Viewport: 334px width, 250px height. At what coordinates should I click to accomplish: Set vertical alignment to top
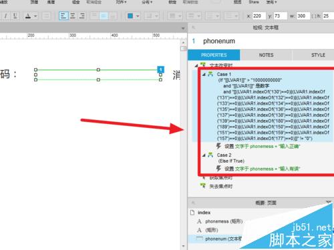pos(94,16)
